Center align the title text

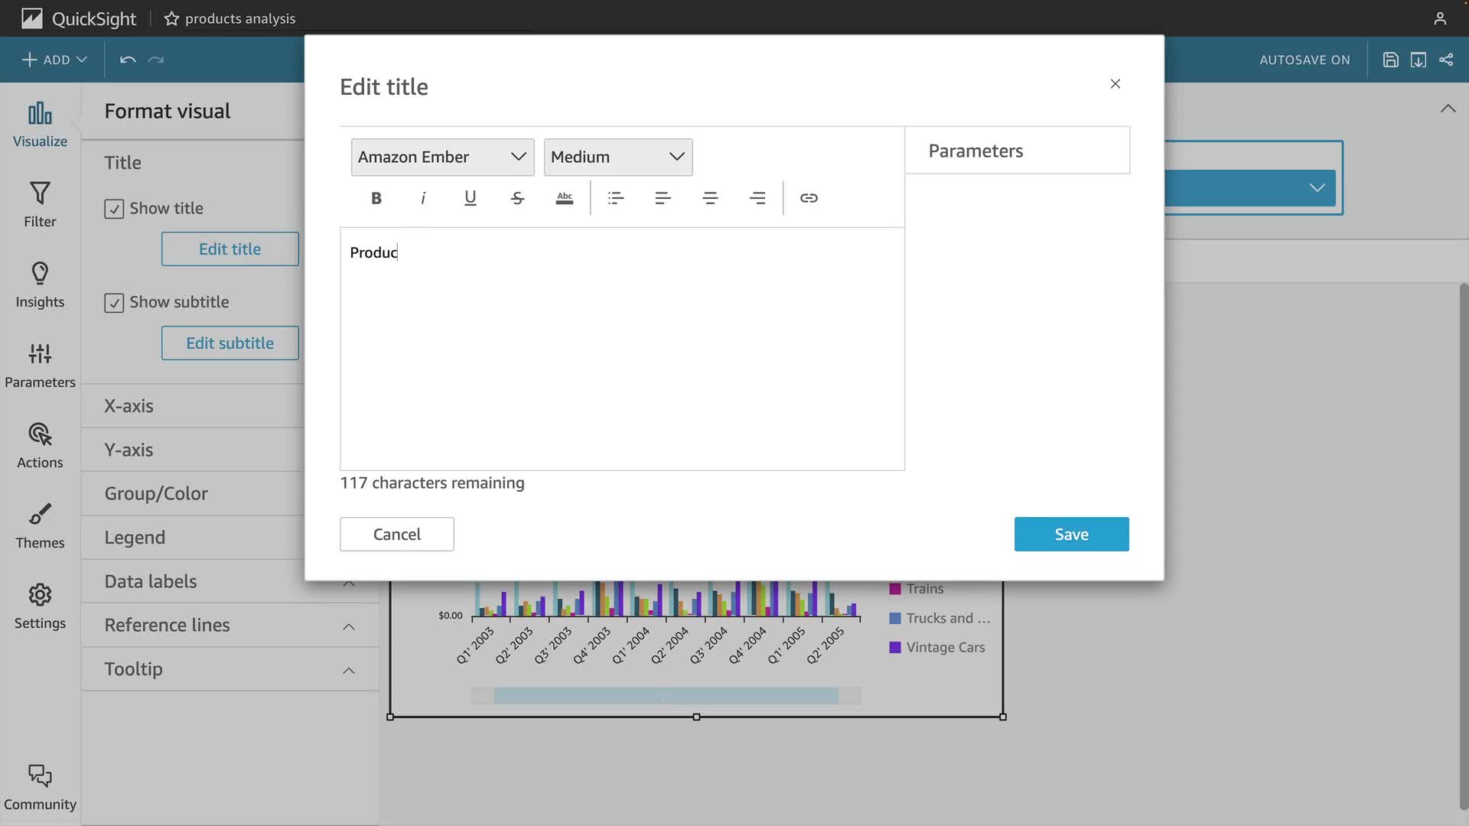pyautogui.click(x=710, y=198)
